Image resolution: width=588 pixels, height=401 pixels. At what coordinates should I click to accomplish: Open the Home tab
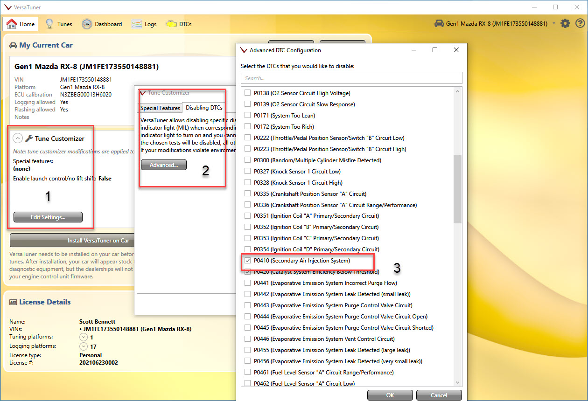[x=21, y=24]
